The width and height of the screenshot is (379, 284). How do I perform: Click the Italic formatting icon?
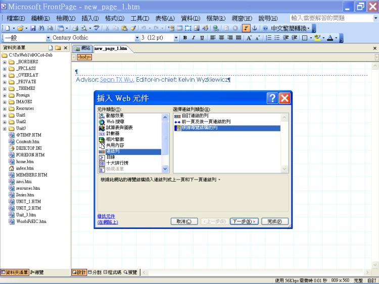click(193, 38)
